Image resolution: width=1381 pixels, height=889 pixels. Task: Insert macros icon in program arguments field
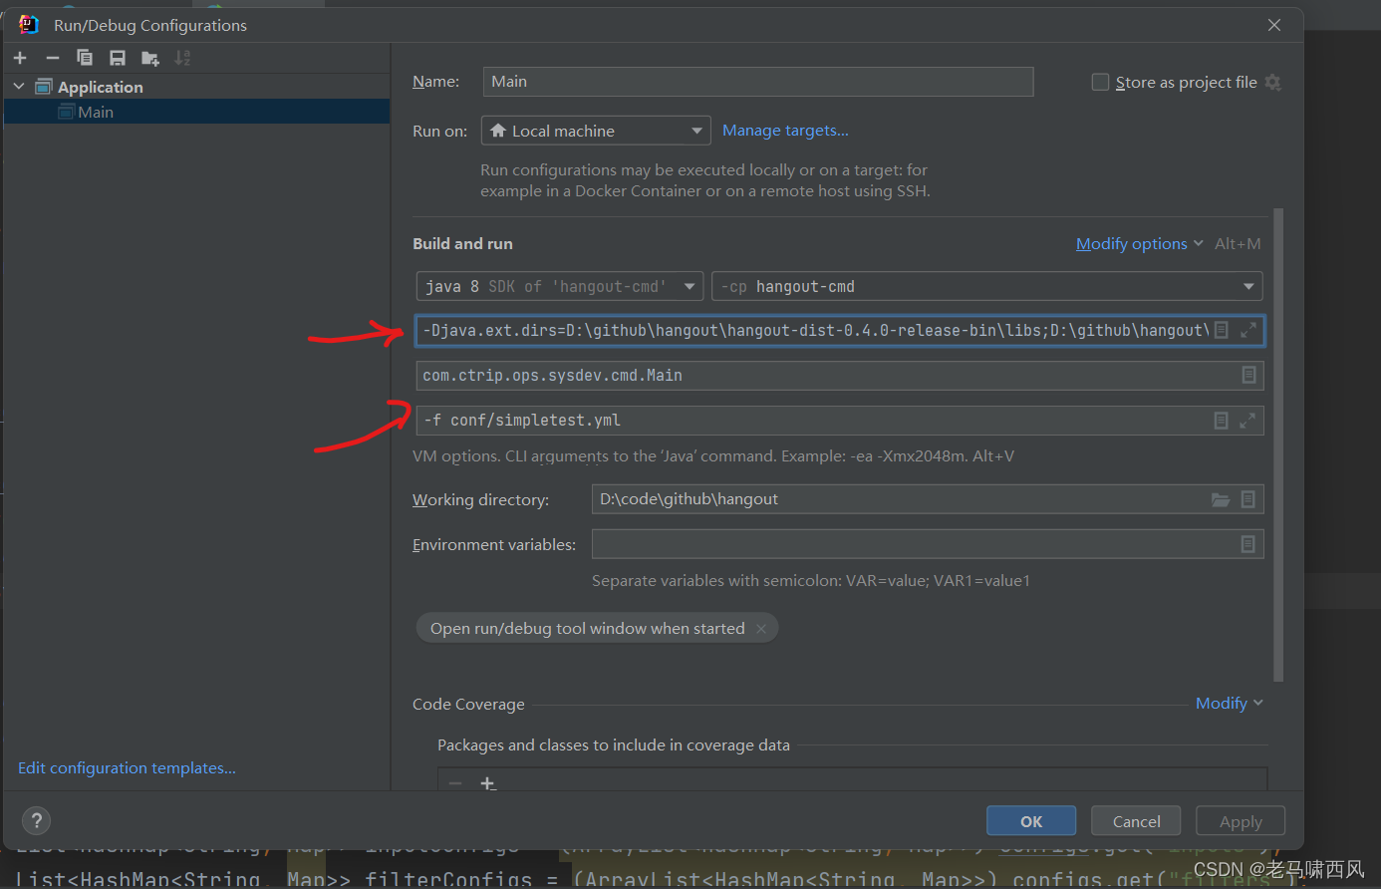click(x=1221, y=421)
